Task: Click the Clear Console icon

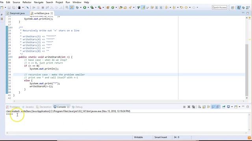Action: [x=200, y=107]
